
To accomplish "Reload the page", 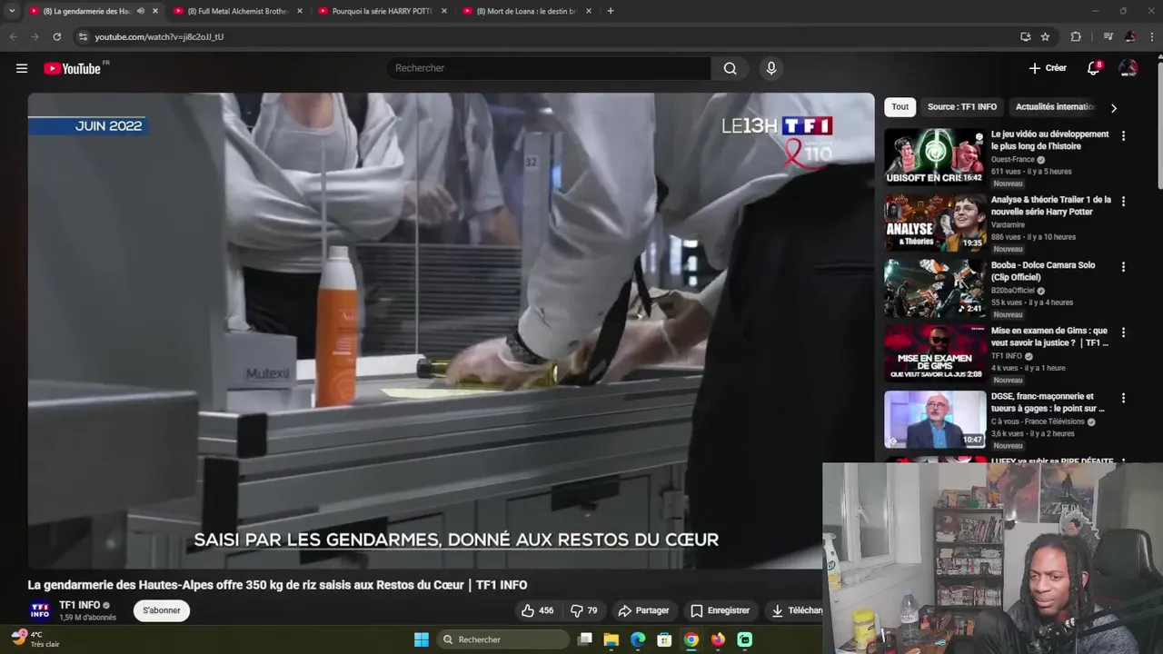I will click(56, 36).
